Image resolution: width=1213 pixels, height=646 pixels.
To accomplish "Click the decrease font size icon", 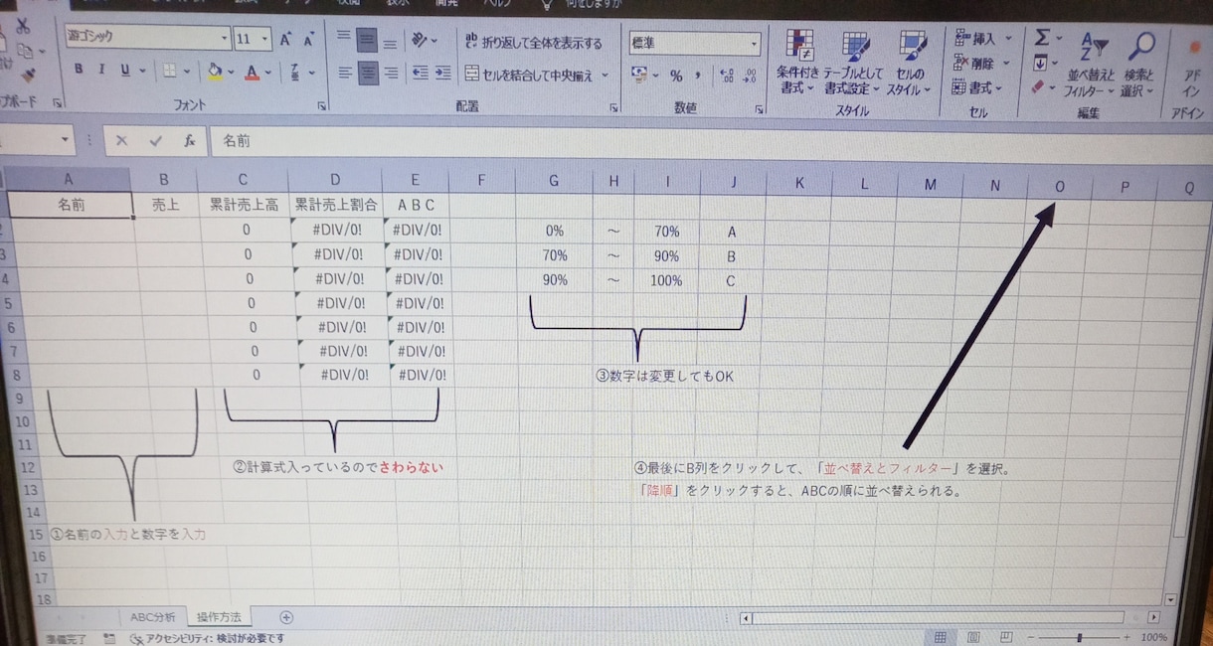I will [309, 40].
